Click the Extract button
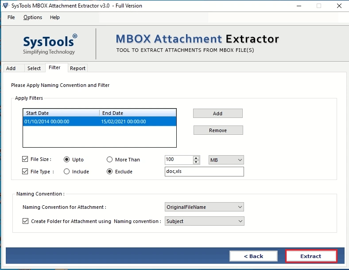This screenshot has height=270, width=349. 311,256
